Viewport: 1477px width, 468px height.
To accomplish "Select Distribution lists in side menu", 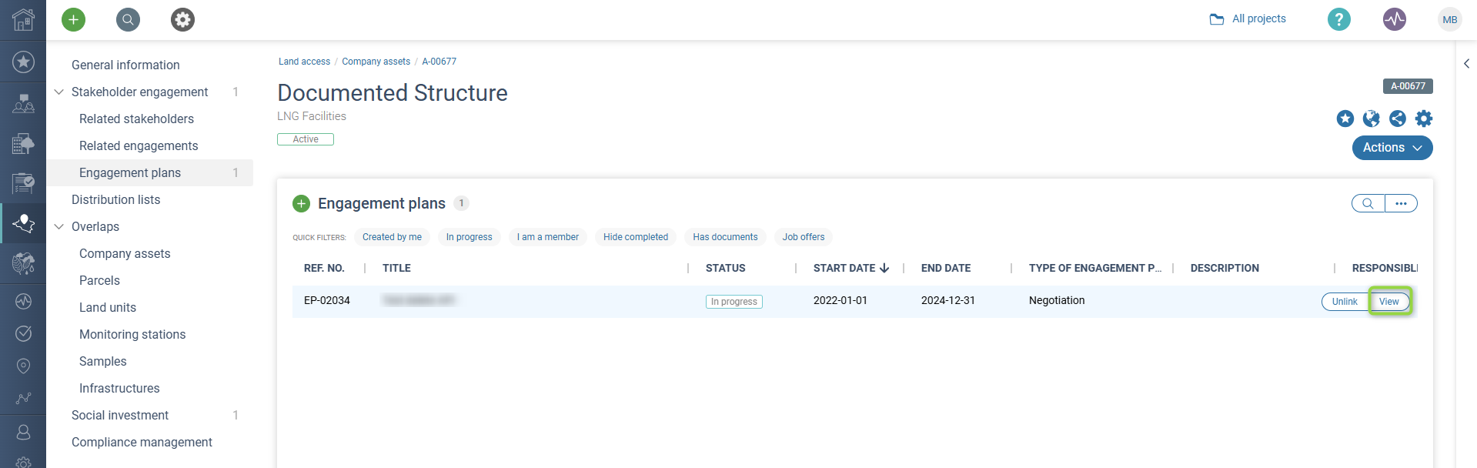I will [116, 199].
